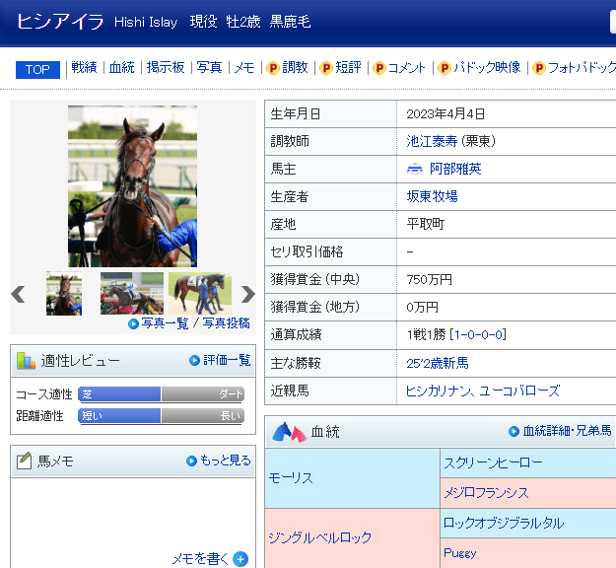Open the 評価一覧 link
The width and height of the screenshot is (616, 568).
(227, 360)
